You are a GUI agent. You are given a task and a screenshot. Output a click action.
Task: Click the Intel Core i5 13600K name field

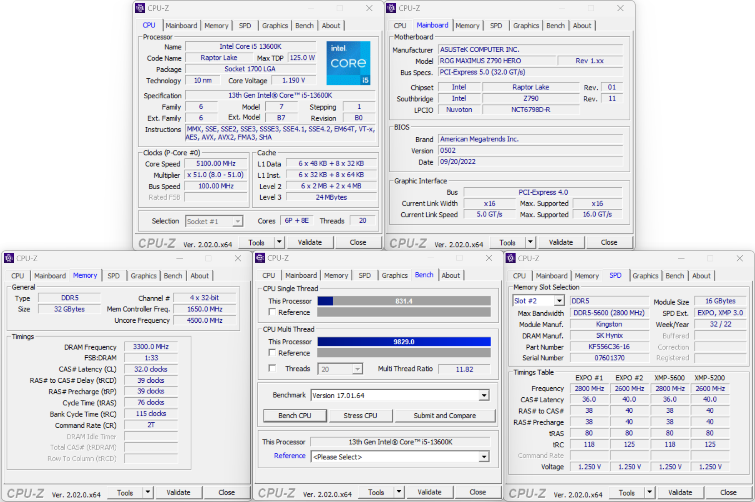(250, 46)
